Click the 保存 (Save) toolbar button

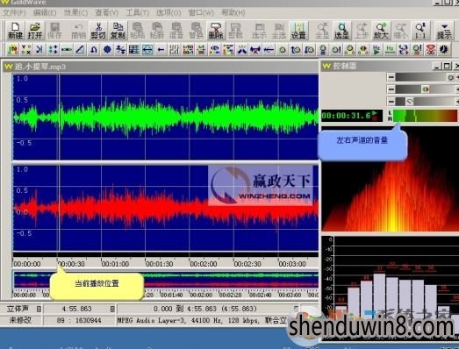[x=54, y=31]
